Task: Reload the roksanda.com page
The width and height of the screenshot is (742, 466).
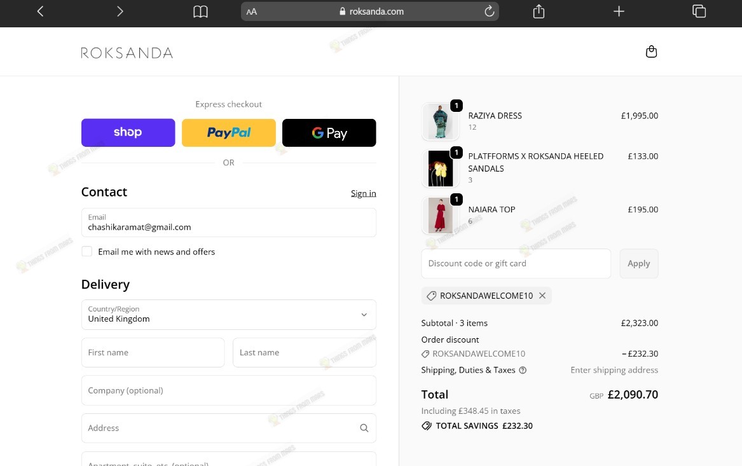Action: (490, 11)
